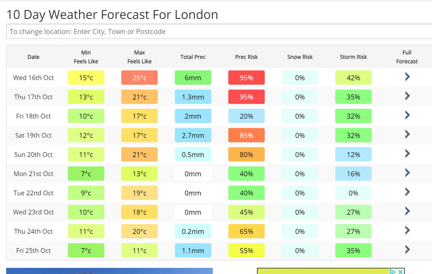Expand full forecast chevron for Thu 24th Oct
Image resolution: width=432 pixels, height=274 pixels.
[407, 230]
